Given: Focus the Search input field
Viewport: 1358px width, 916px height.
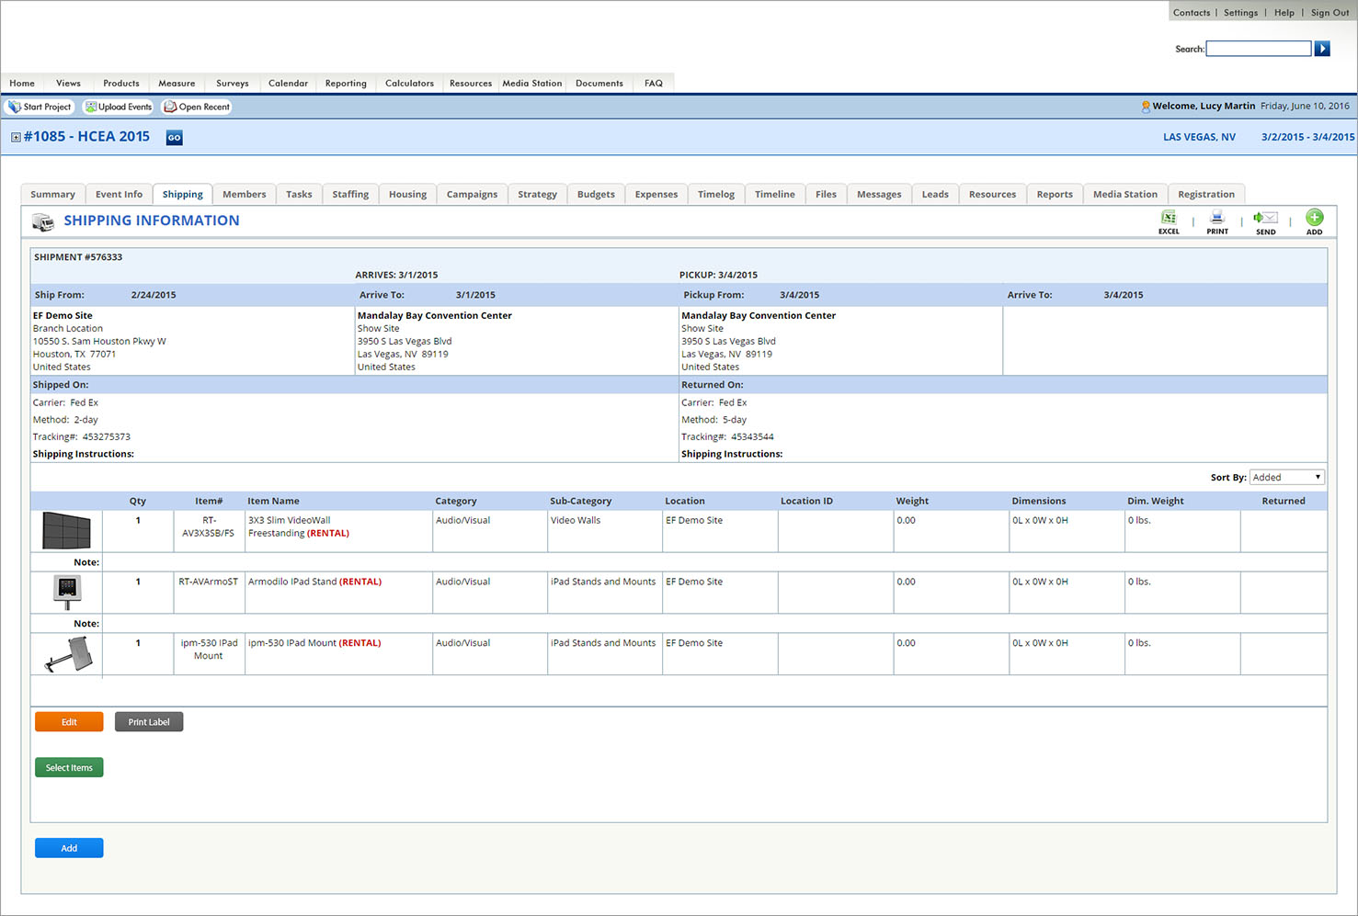Looking at the screenshot, I should [1259, 49].
